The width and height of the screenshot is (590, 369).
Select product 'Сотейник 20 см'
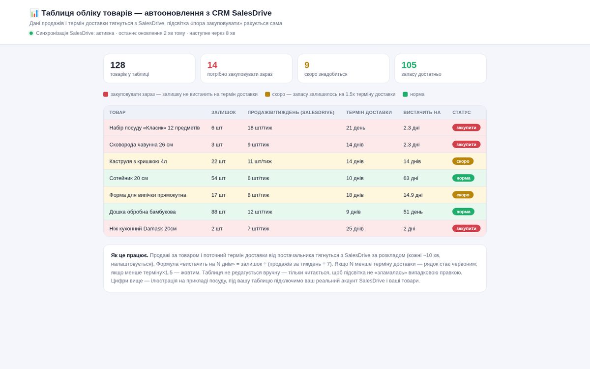129,178
